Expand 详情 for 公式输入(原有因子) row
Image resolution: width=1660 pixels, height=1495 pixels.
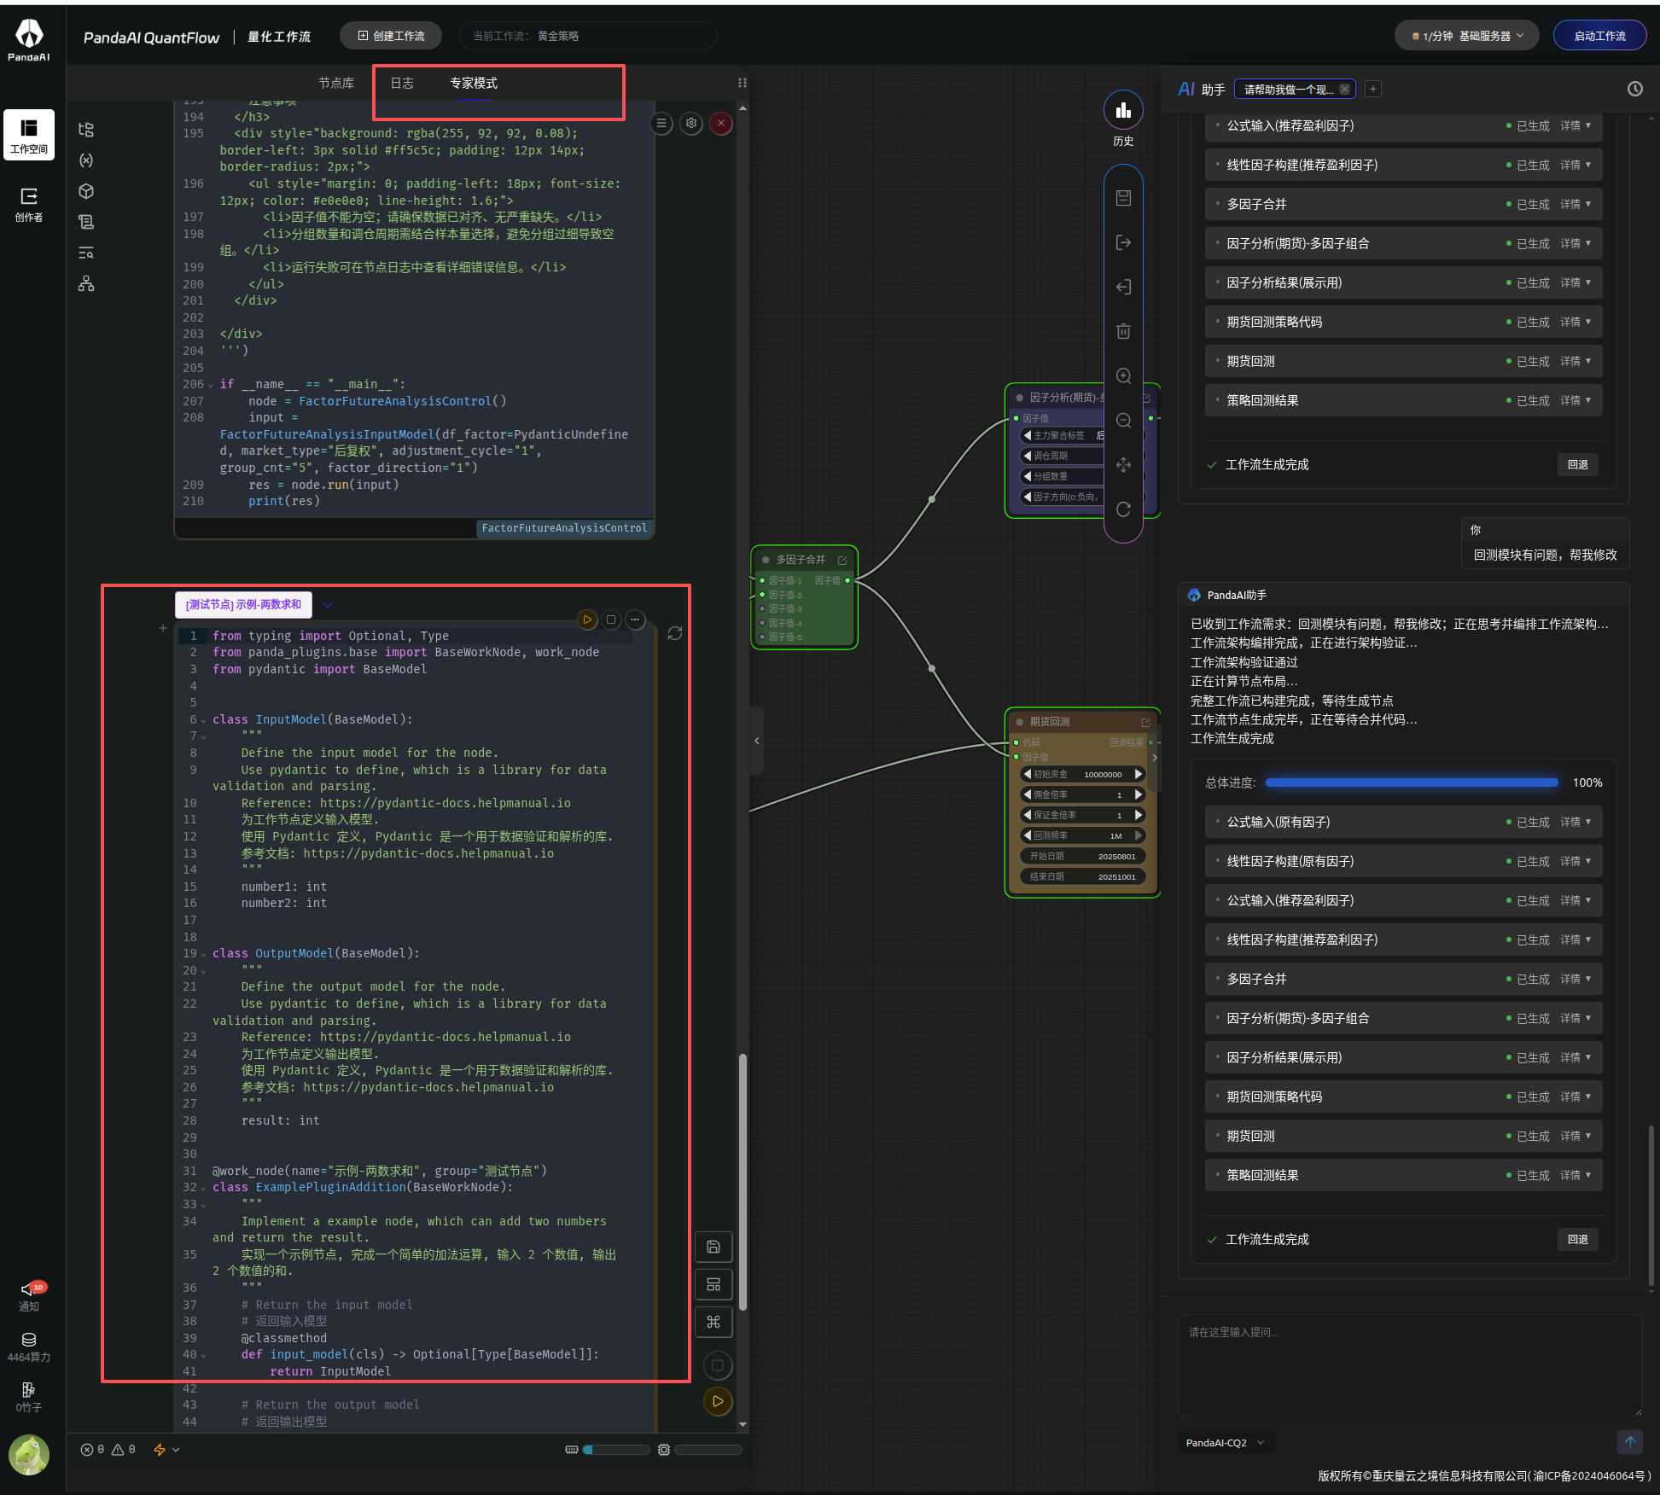tap(1576, 822)
